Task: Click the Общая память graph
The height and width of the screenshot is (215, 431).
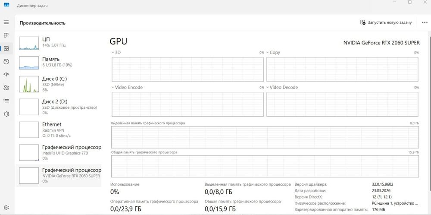Action: click(x=265, y=166)
